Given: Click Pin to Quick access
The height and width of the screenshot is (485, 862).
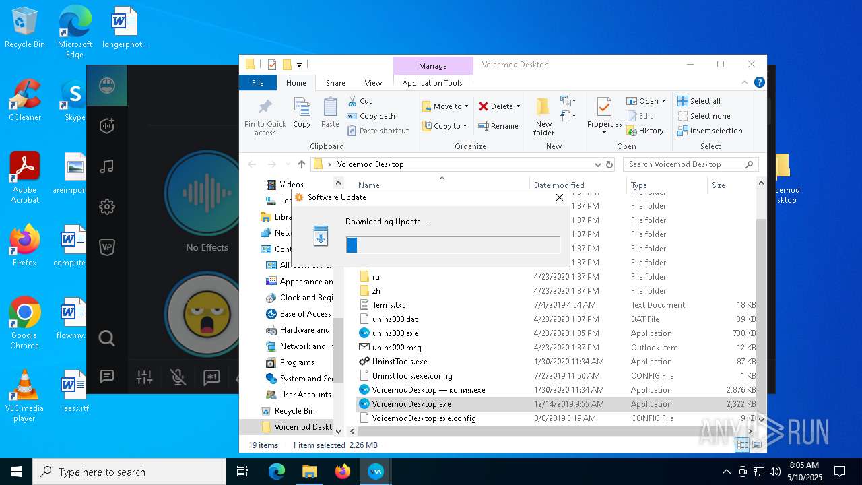Looking at the screenshot, I should click(x=265, y=117).
